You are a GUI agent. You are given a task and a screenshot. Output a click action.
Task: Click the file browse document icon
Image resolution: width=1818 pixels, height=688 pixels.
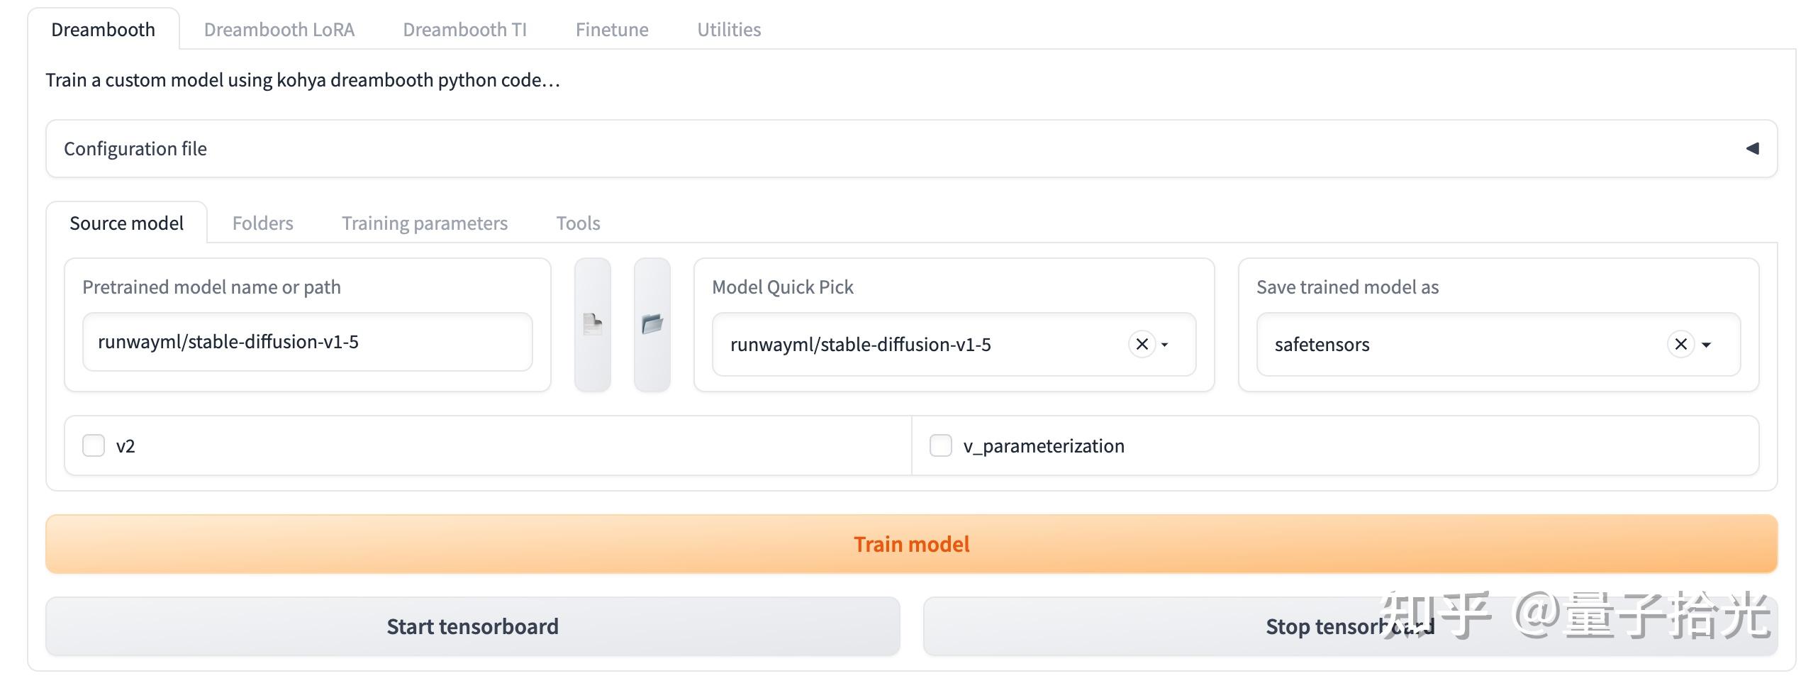coord(592,325)
